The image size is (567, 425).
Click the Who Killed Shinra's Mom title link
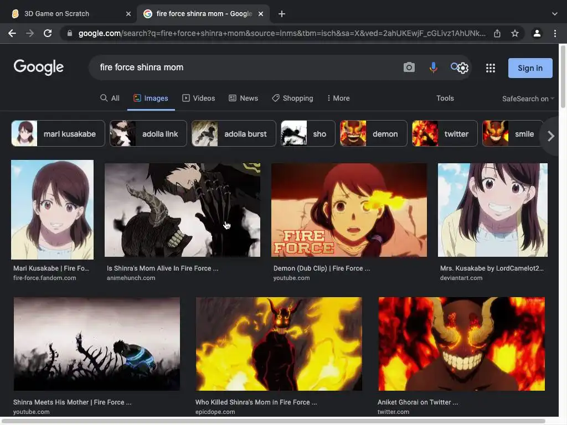[x=256, y=402]
